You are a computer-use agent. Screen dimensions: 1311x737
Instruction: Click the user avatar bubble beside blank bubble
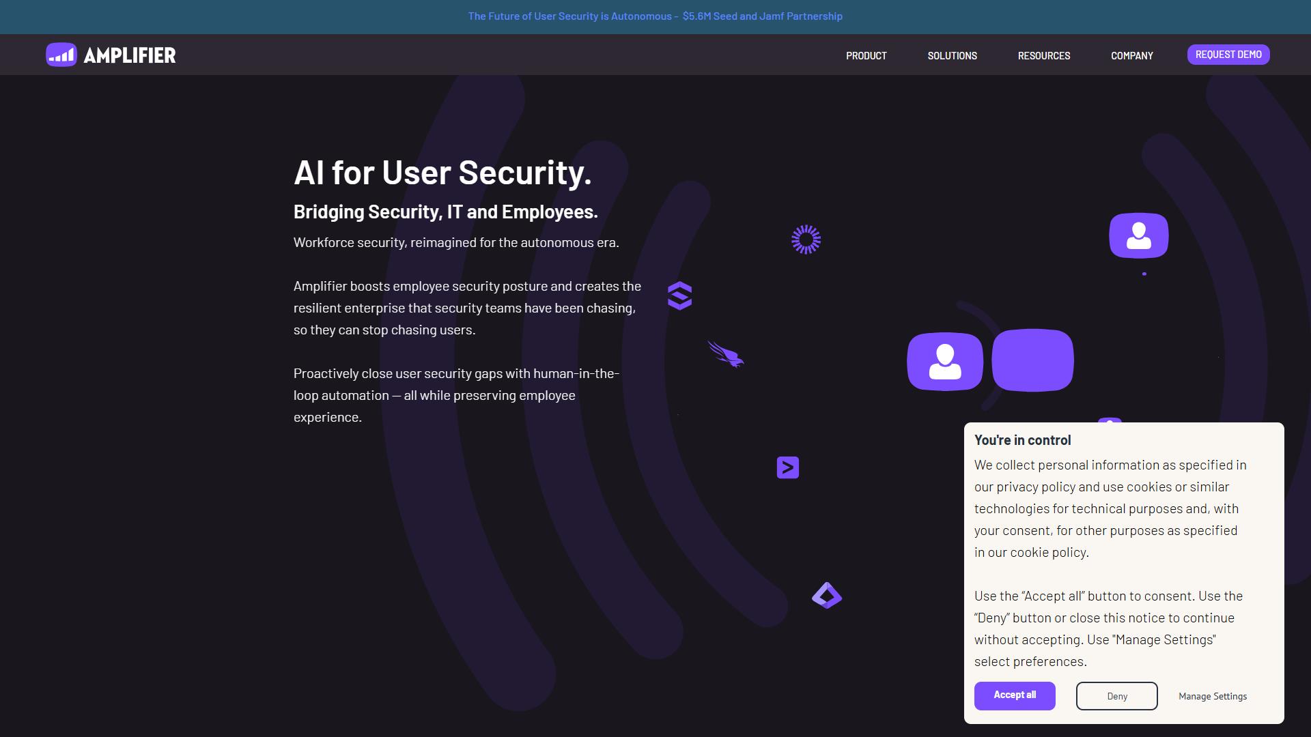click(x=945, y=362)
